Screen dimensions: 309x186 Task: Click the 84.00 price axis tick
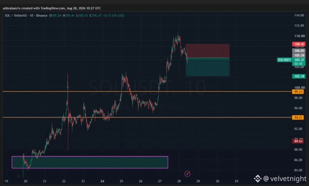tap(298, 170)
